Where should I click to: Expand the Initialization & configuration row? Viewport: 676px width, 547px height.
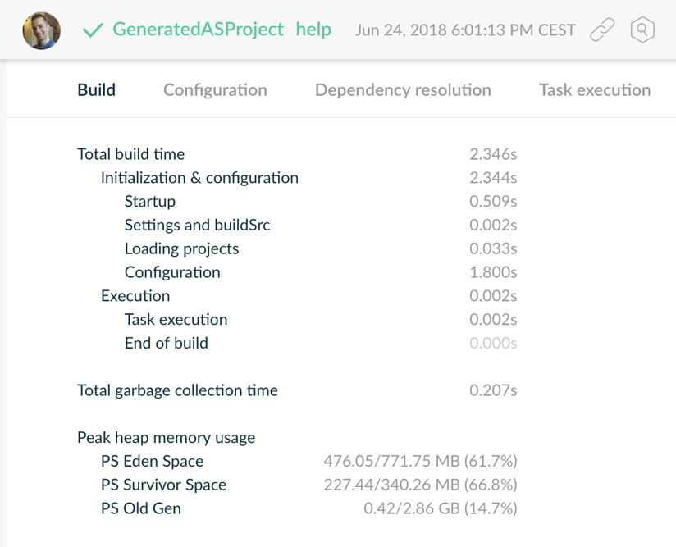click(199, 177)
